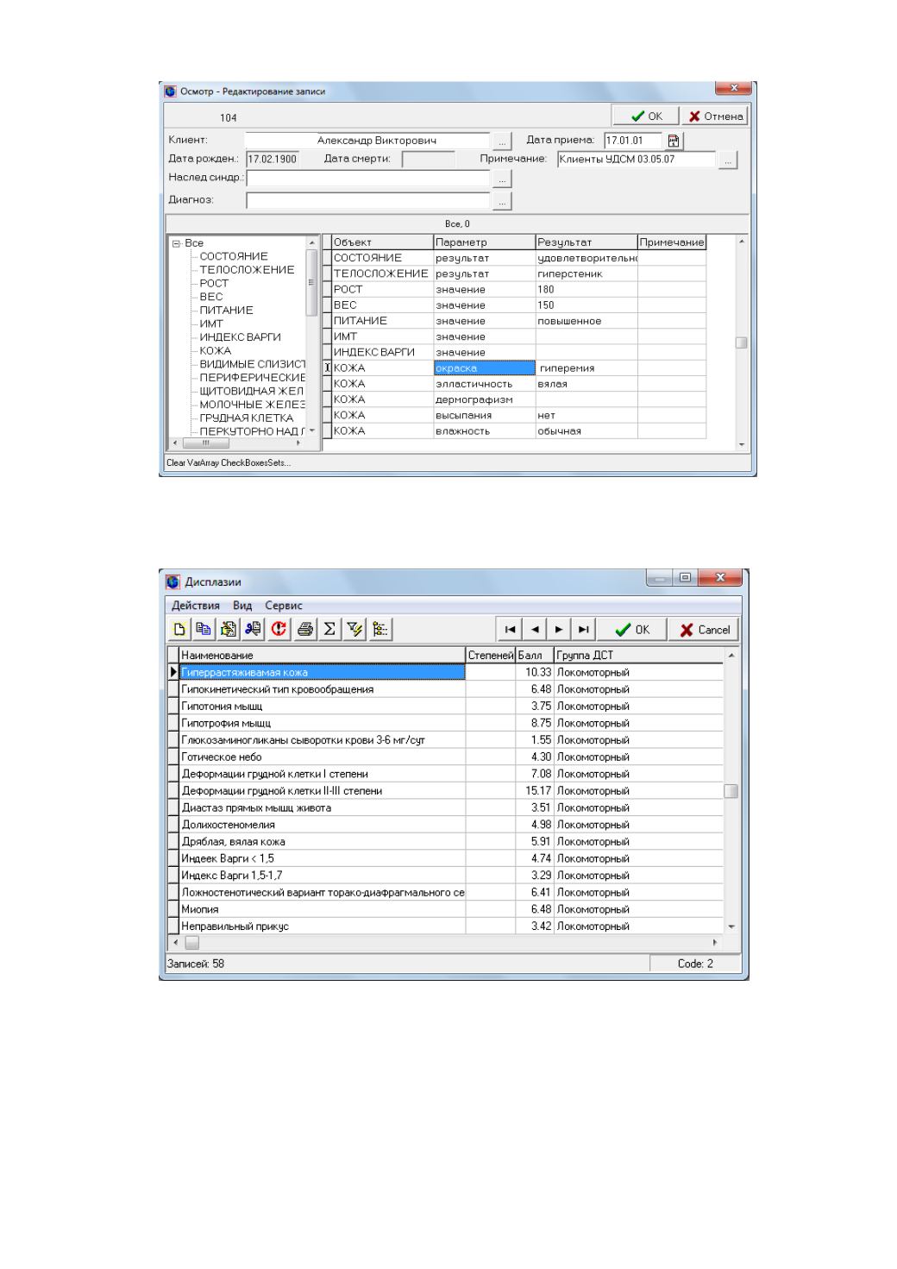Go to next record in the Дисплазии window
Viewport: 897px width, 1269px height.
559,630
